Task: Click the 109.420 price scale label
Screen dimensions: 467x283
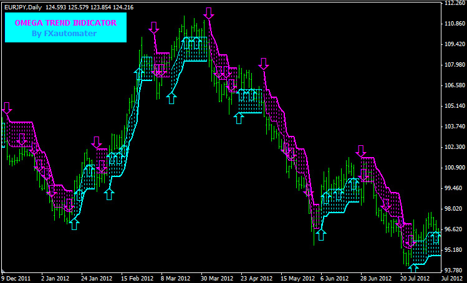Action: click(454, 44)
